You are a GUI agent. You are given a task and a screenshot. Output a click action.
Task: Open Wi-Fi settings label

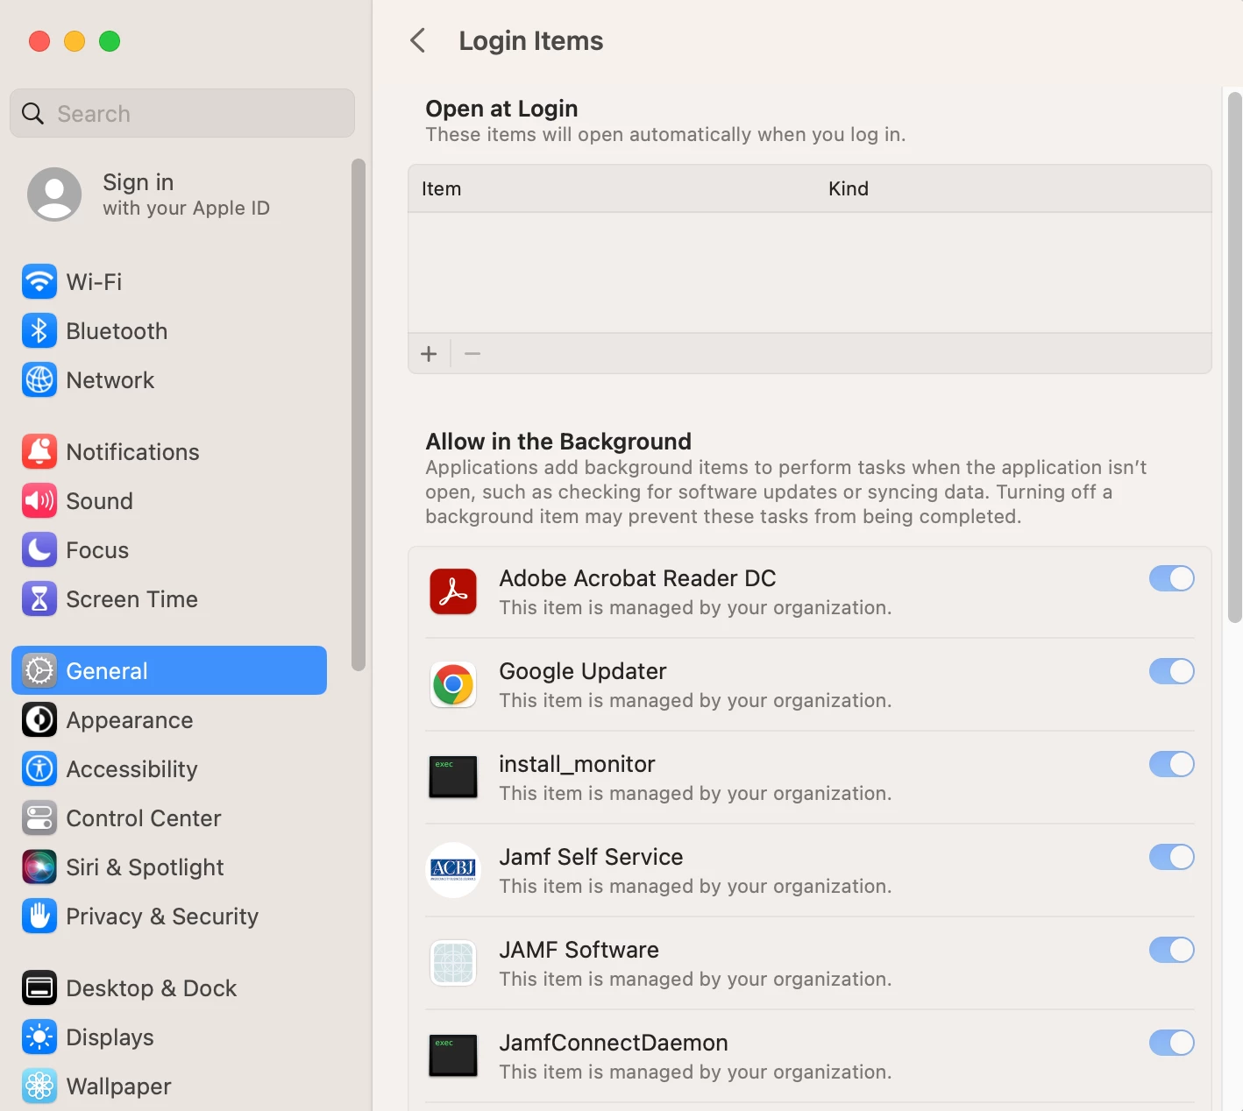95,282
